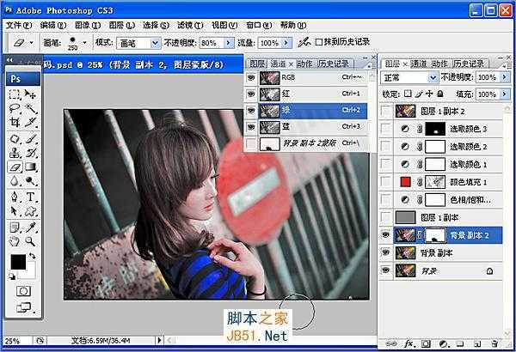Toggle visibility of the 蓝 channel
This screenshot has width=516, height=352.
[x=251, y=127]
